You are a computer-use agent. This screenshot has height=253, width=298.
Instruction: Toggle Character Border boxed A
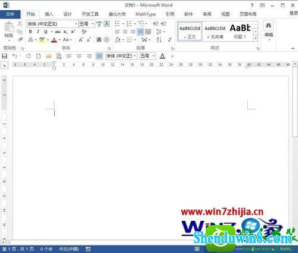point(107,24)
